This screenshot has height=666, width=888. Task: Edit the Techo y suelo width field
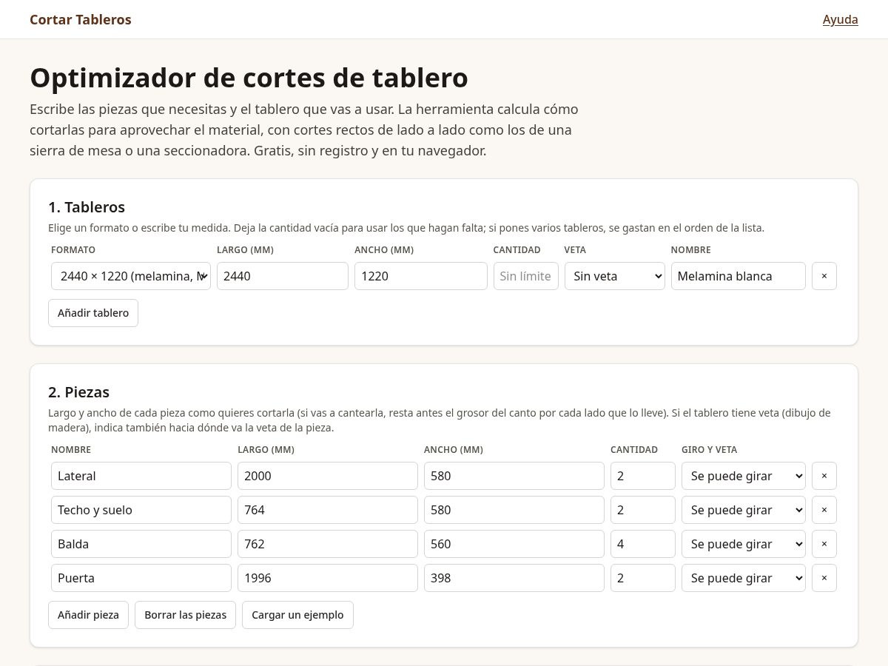(x=514, y=510)
